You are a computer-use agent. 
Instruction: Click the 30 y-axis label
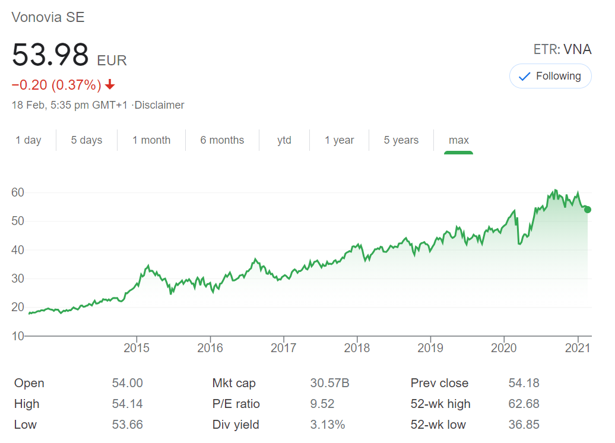pyautogui.click(x=18, y=279)
